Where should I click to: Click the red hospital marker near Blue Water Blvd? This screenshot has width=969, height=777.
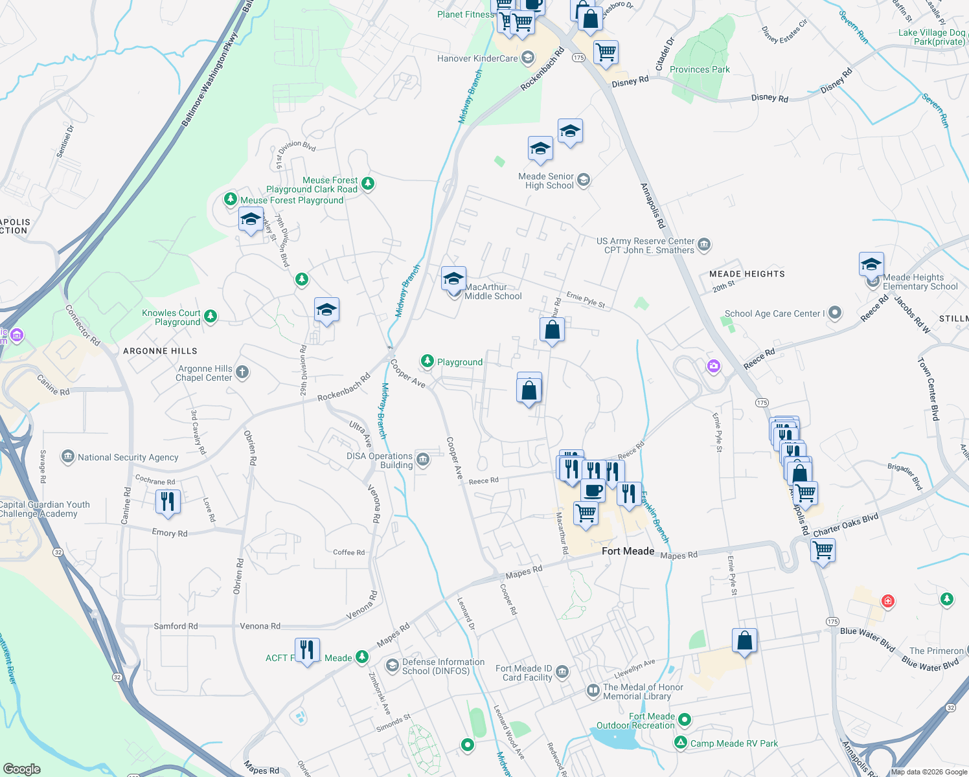click(x=887, y=601)
